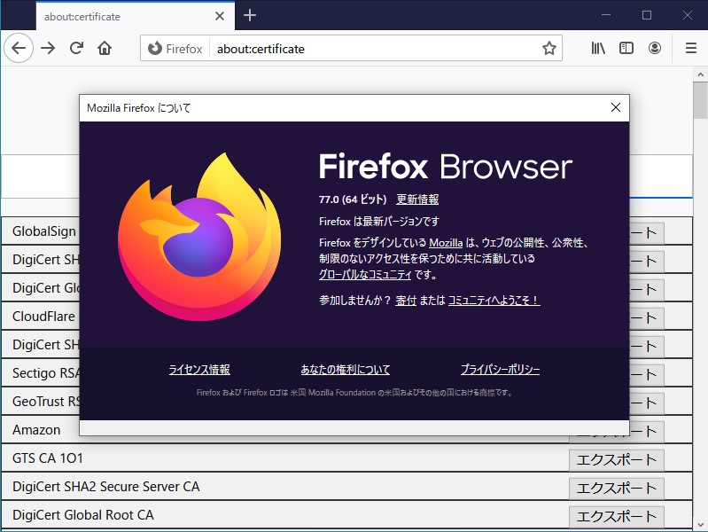Click the Firefox identity icon in the address bar
This screenshot has width=708, height=532.
coord(154,48)
